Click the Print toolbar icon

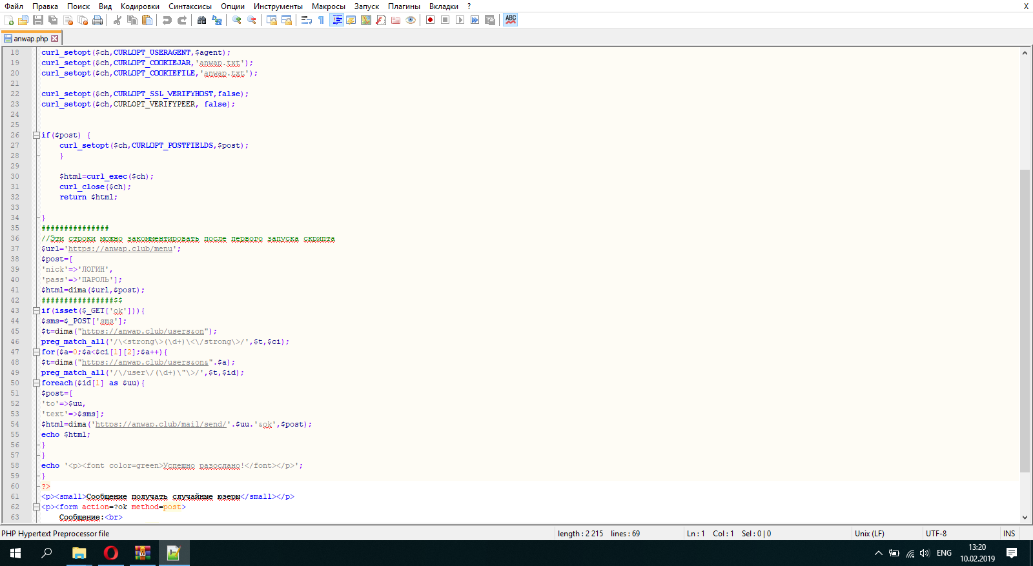click(x=97, y=20)
